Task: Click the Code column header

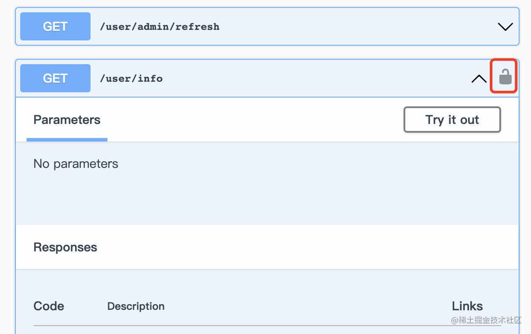Action: [x=49, y=306]
